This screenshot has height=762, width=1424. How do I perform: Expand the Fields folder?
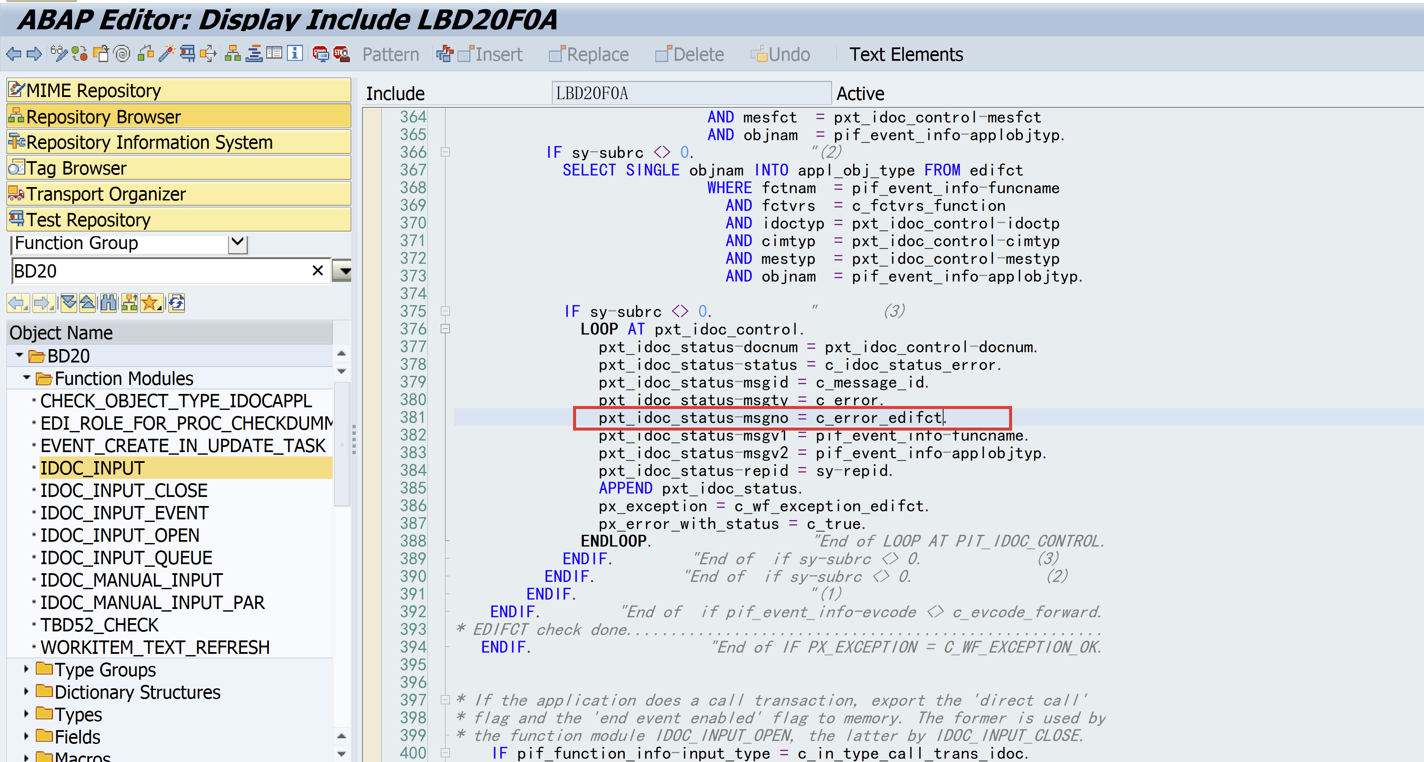pos(26,736)
